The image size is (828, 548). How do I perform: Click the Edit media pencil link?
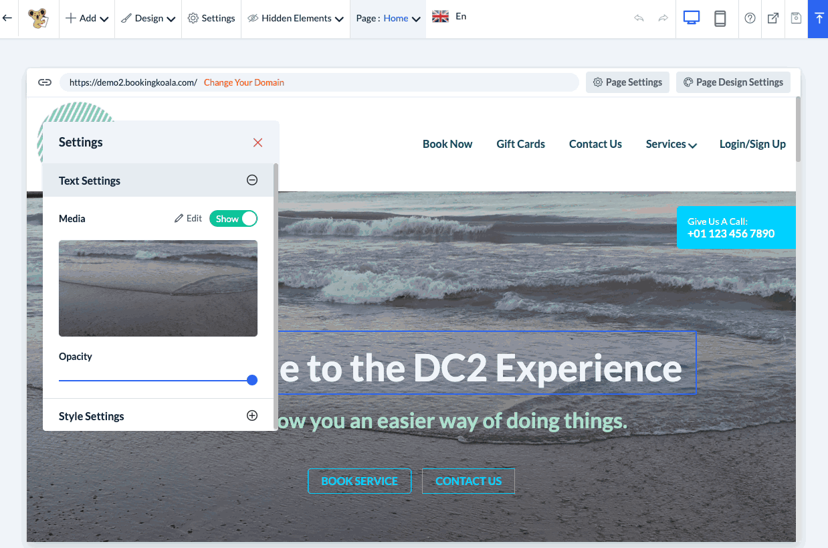[188, 218]
